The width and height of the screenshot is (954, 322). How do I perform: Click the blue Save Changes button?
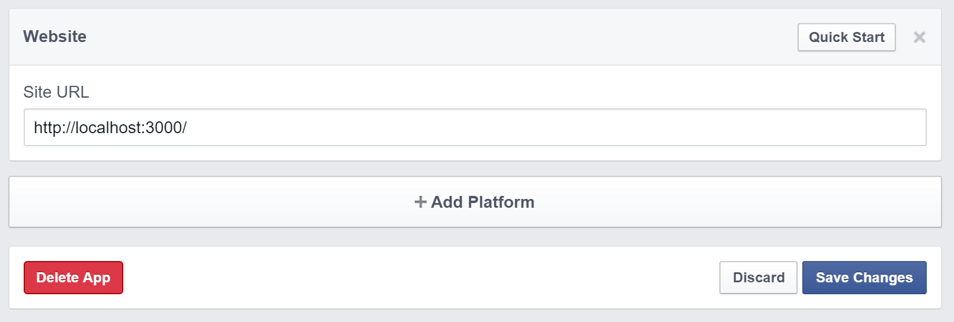click(x=864, y=278)
